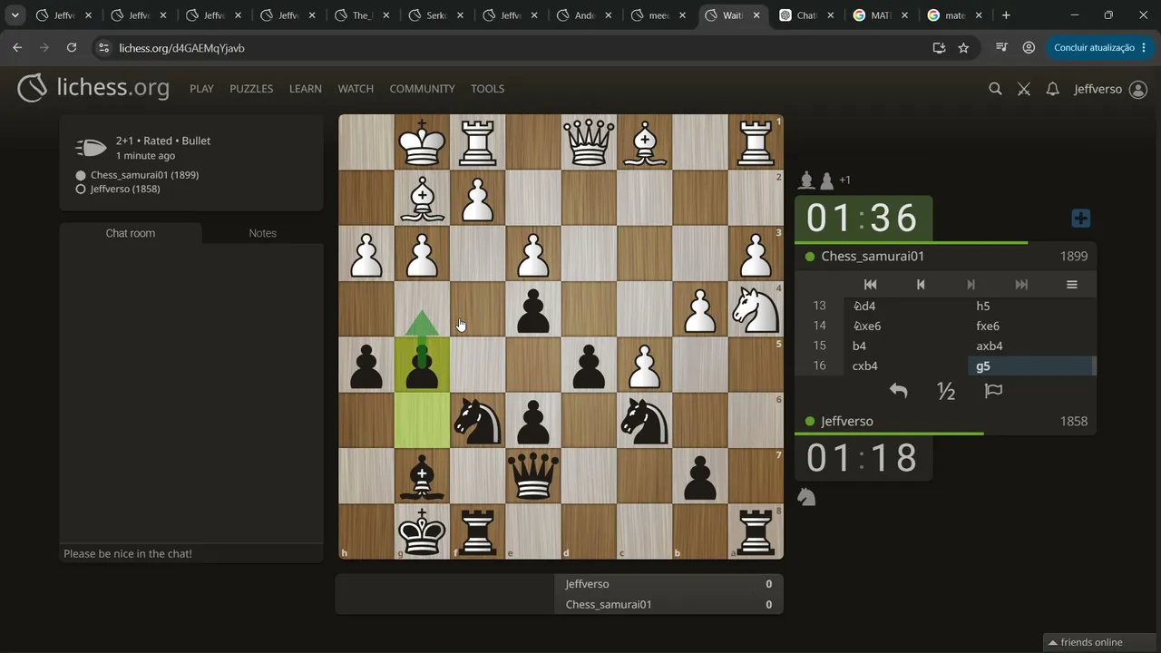Offer a draw with ½ button
Viewport: 1161px width, 653px height.
(946, 391)
